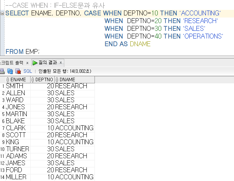The width and height of the screenshot is (234, 181).
Task: Close the 스크립트 출력 tab
Action: point(27,63)
